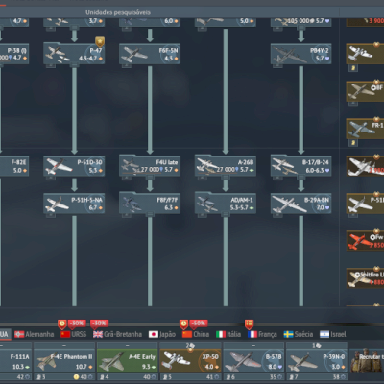Select the F-82E aircraft card

[14, 166]
